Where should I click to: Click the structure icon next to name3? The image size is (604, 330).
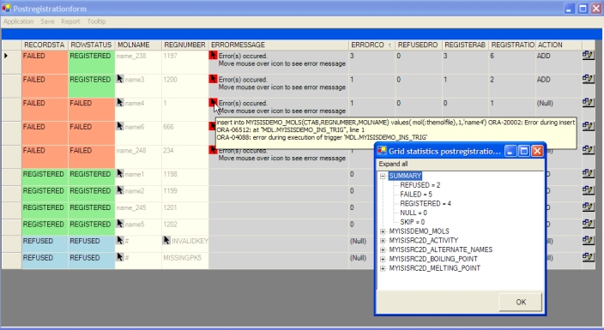point(120,79)
